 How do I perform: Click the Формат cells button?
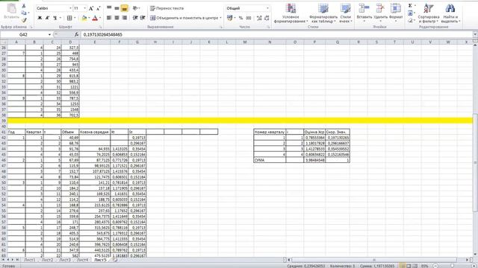(396, 13)
